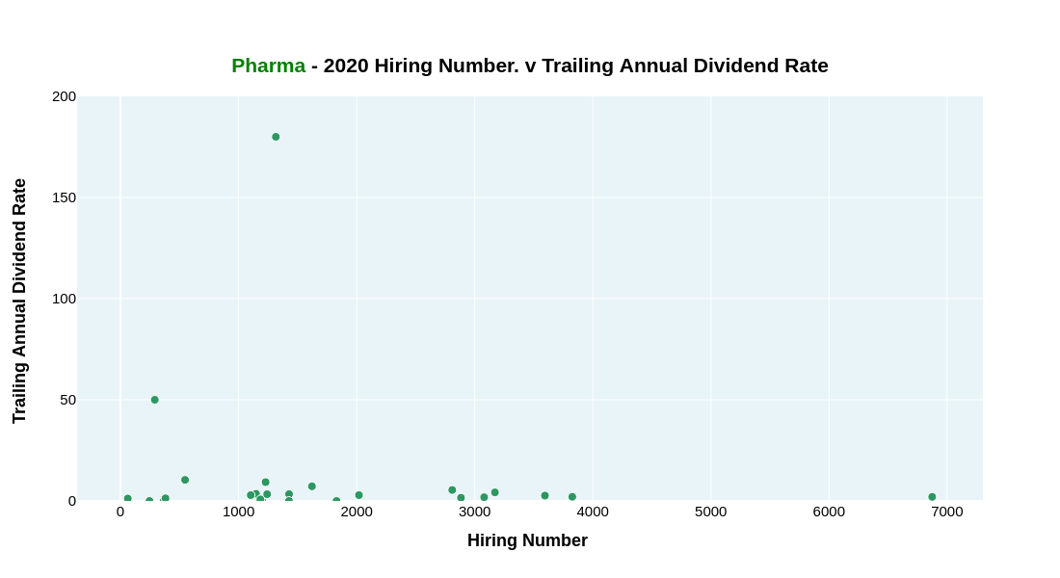Click the y-axis tick label 100
1060x578 pixels.
point(64,299)
